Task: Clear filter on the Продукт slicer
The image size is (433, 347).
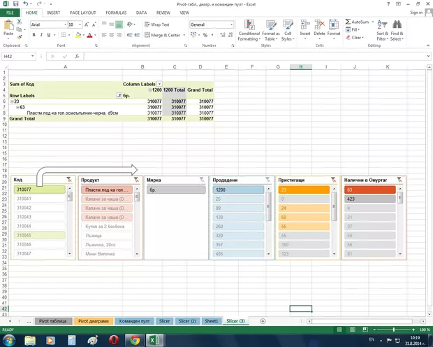Action: [x=134, y=180]
